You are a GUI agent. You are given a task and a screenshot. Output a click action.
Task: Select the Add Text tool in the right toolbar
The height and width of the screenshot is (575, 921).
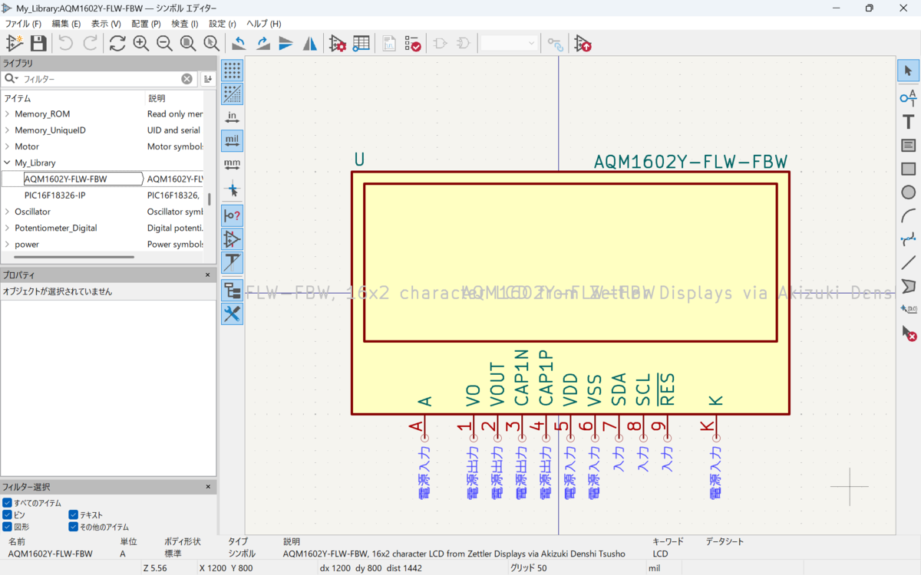pyautogui.click(x=908, y=121)
